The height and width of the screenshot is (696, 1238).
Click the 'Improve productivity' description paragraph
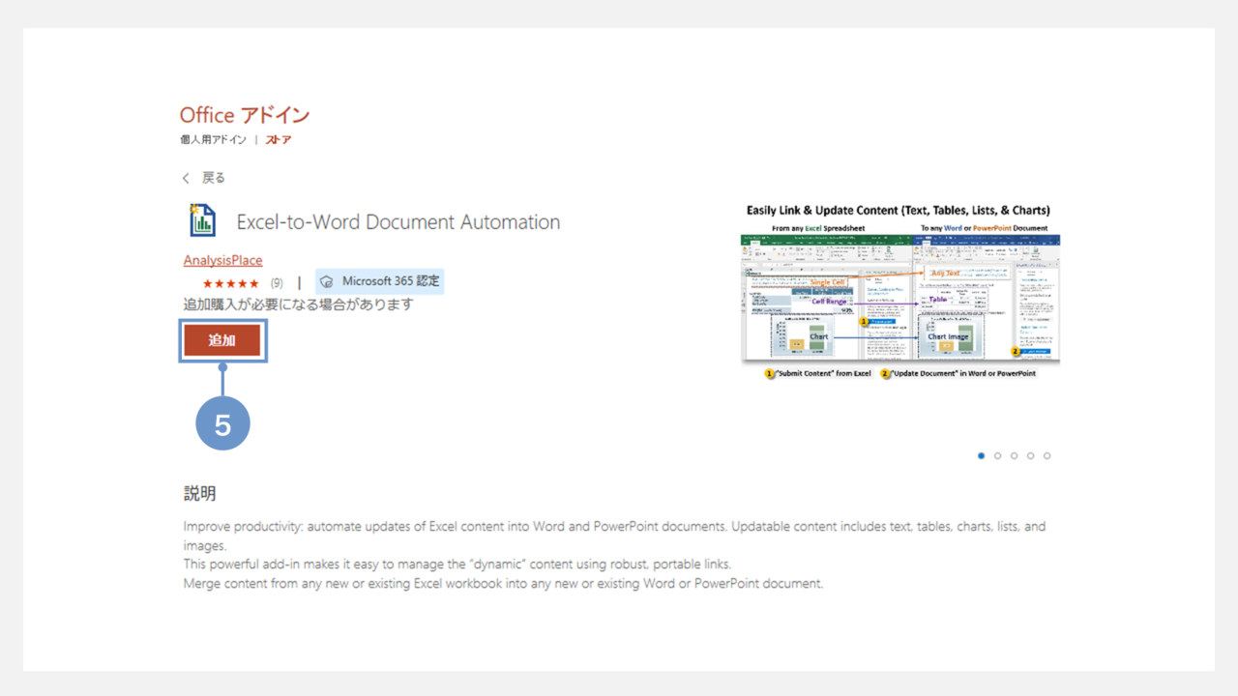click(614, 536)
